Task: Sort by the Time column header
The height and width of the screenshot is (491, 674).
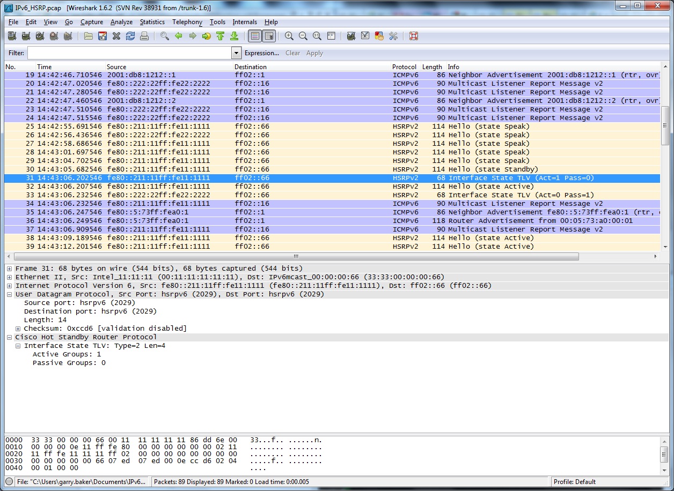Action: click(70, 67)
